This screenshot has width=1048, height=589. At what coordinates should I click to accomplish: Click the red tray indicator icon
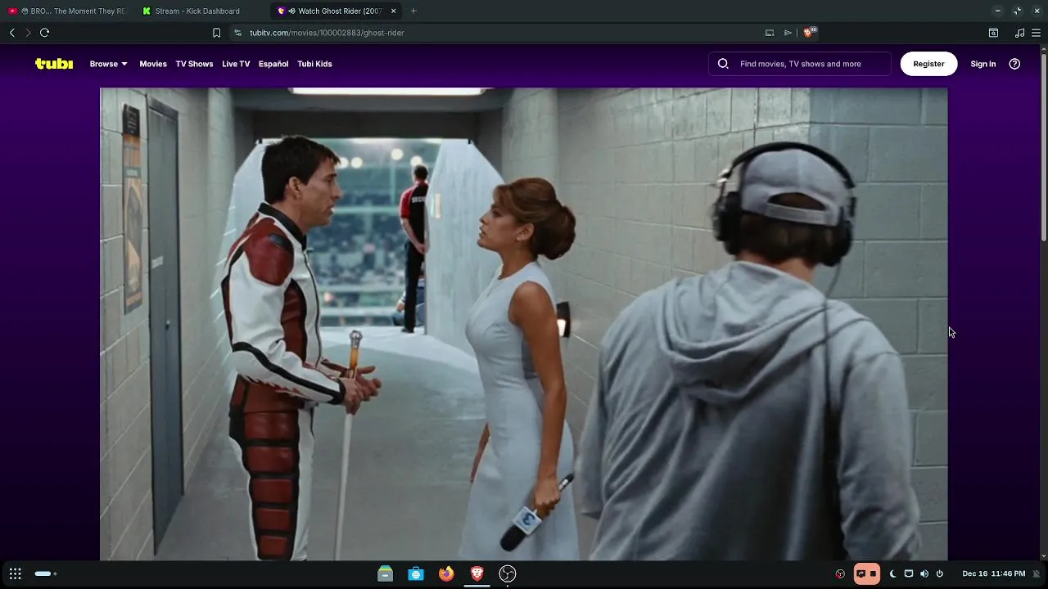tap(840, 573)
